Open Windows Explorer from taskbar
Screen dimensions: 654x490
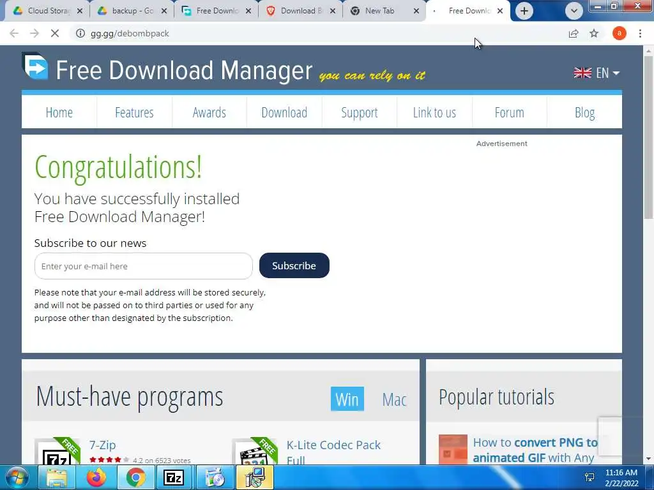coord(57,477)
